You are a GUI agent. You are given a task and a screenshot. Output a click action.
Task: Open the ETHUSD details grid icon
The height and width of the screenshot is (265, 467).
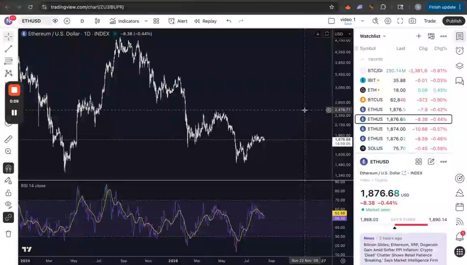click(x=418, y=162)
